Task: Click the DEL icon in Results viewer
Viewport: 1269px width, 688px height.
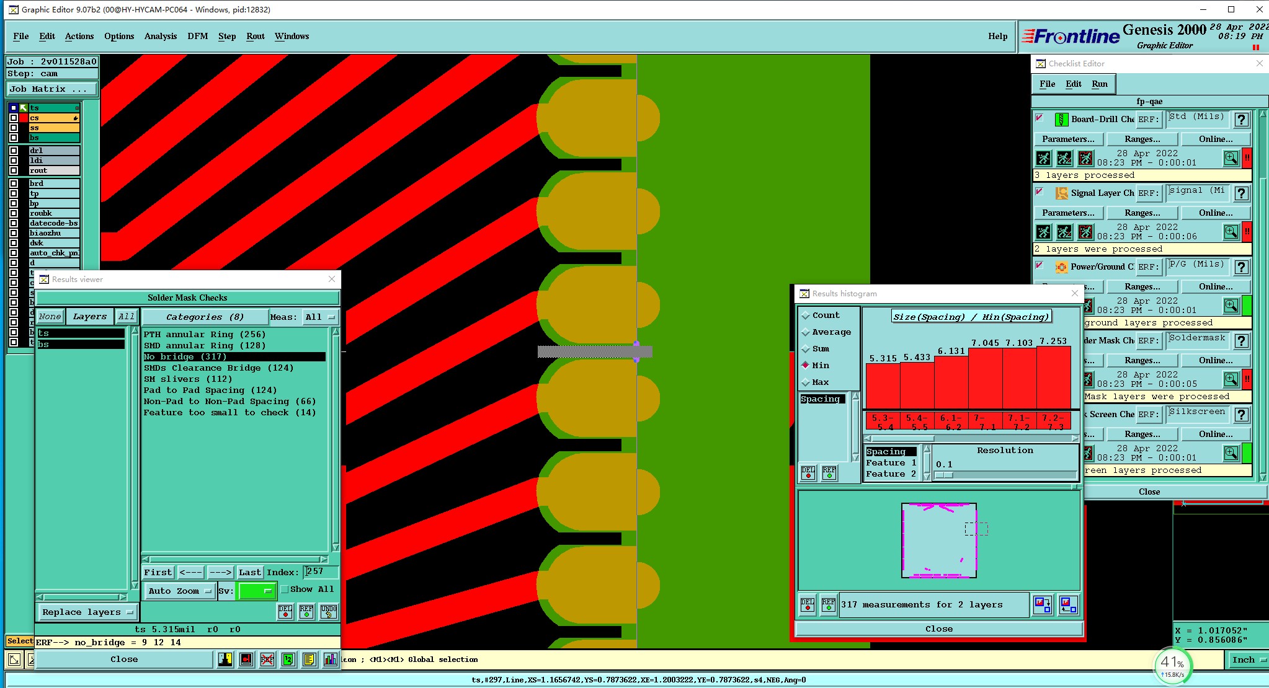Action: coord(285,612)
